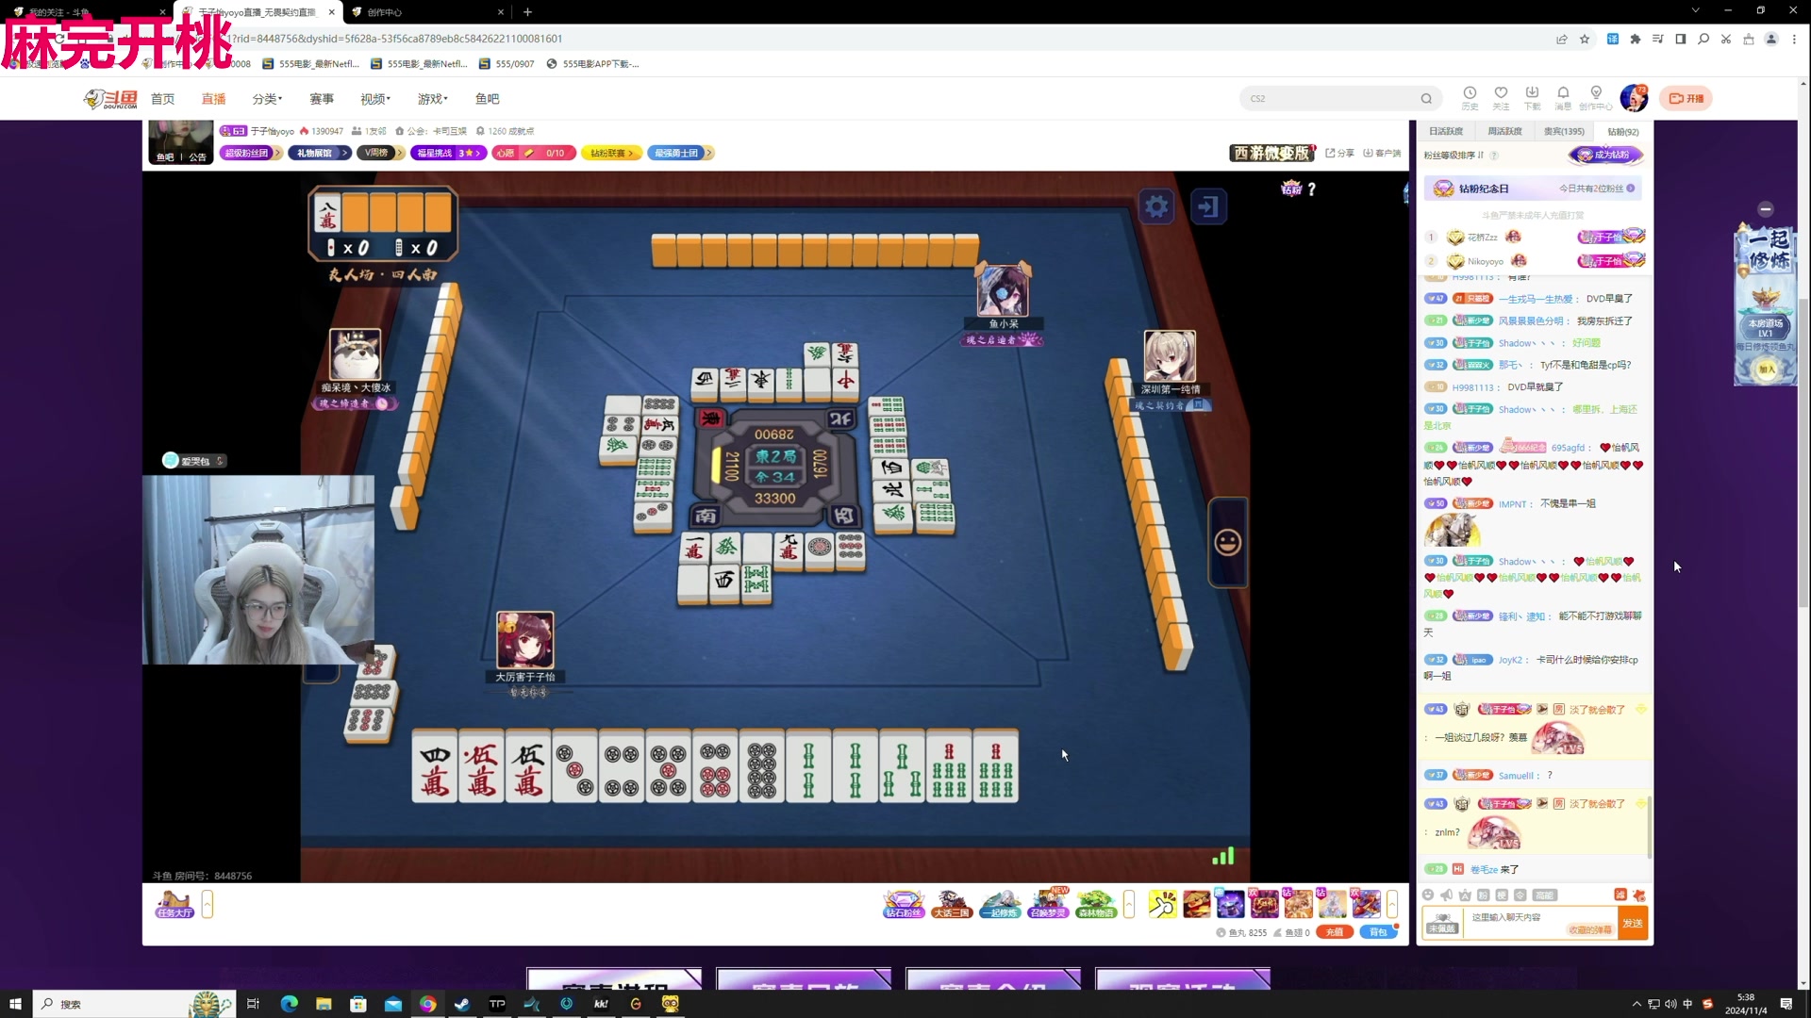Expand the 分类 dropdown in navigation

click(x=267, y=99)
